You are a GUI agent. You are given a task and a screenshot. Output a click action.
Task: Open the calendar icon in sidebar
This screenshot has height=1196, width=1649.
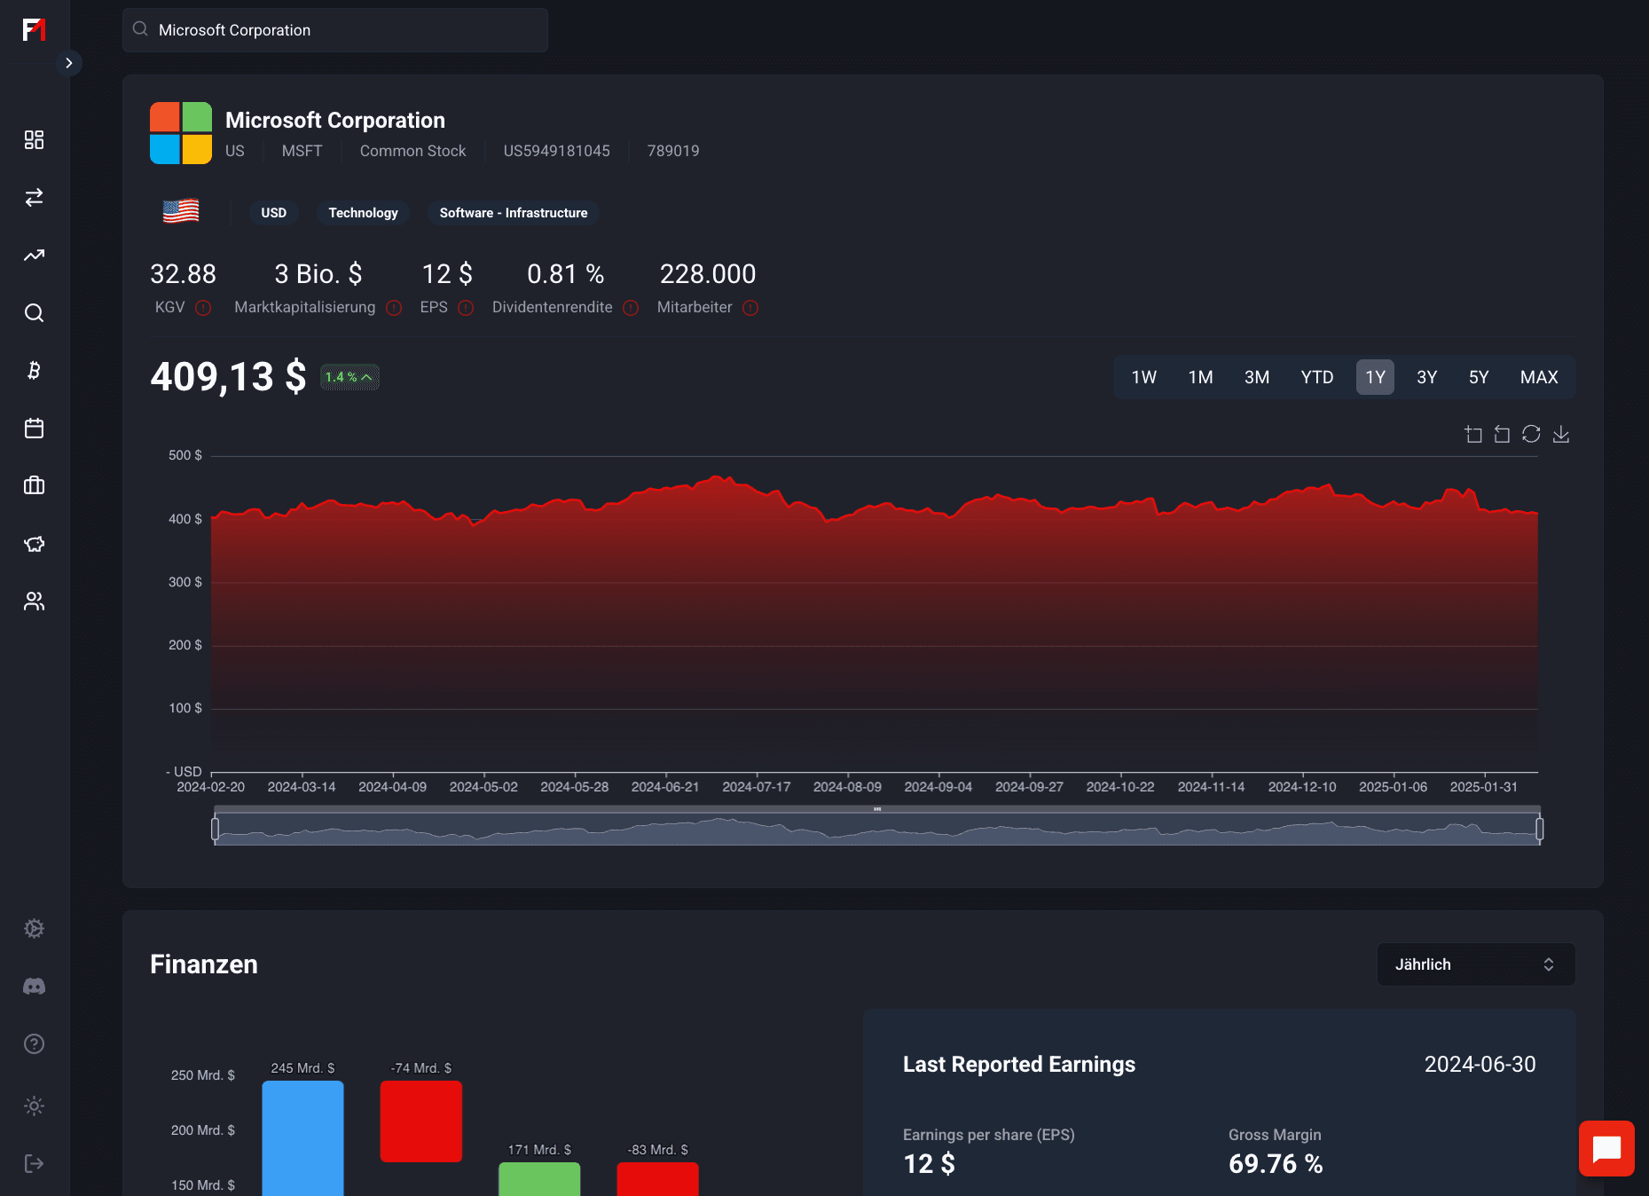pos(34,429)
